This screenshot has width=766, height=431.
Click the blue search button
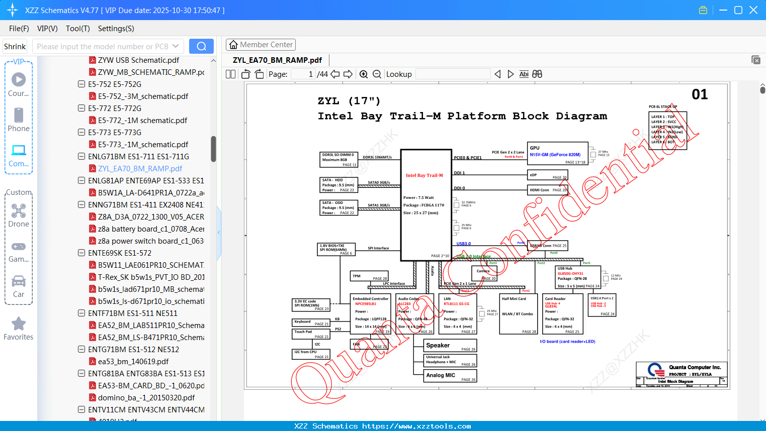(x=201, y=46)
